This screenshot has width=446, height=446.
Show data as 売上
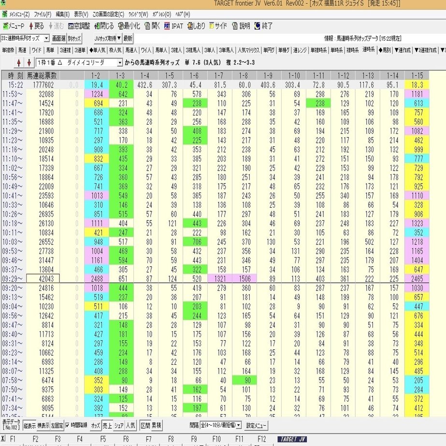click(x=107, y=426)
